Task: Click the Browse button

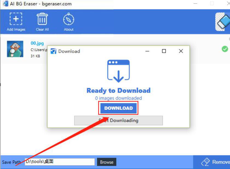Action: click(x=107, y=162)
